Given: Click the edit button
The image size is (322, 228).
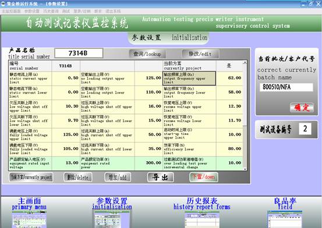Looking at the screenshot, I should tap(200, 54).
